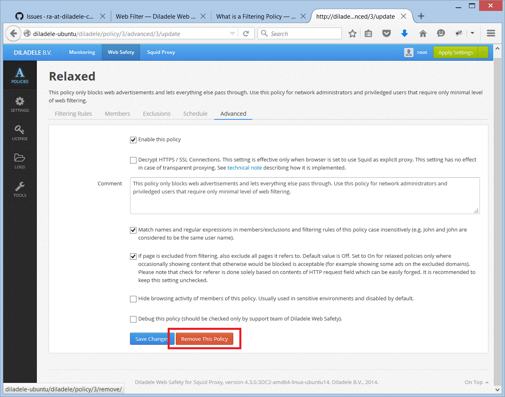Click the Apply Settings button
The image size is (505, 397).
tap(456, 52)
